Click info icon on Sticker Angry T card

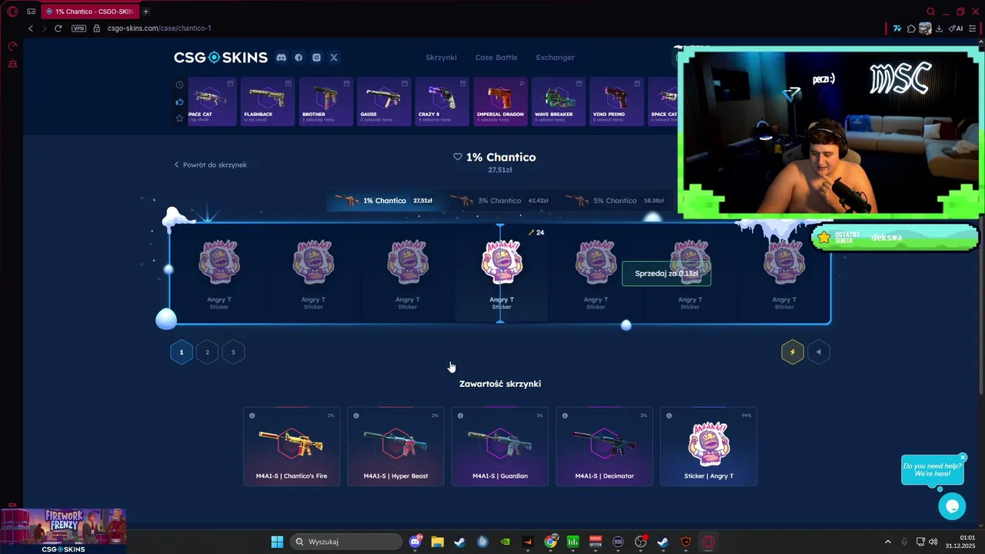[669, 415]
